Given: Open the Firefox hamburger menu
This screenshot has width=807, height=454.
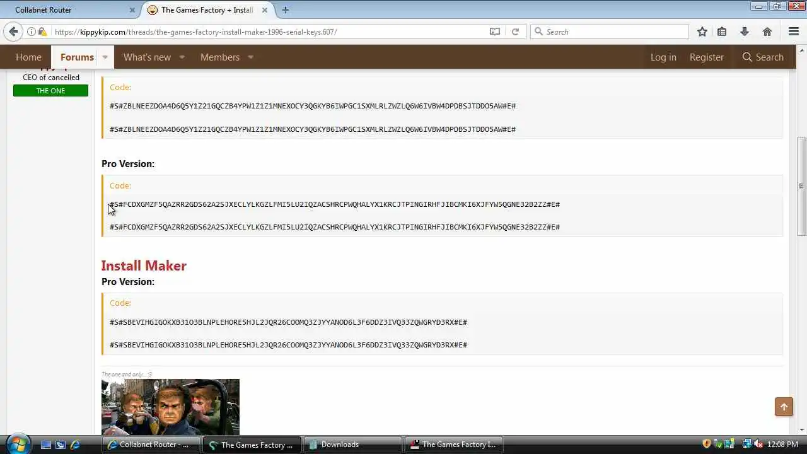Looking at the screenshot, I should [x=794, y=32].
